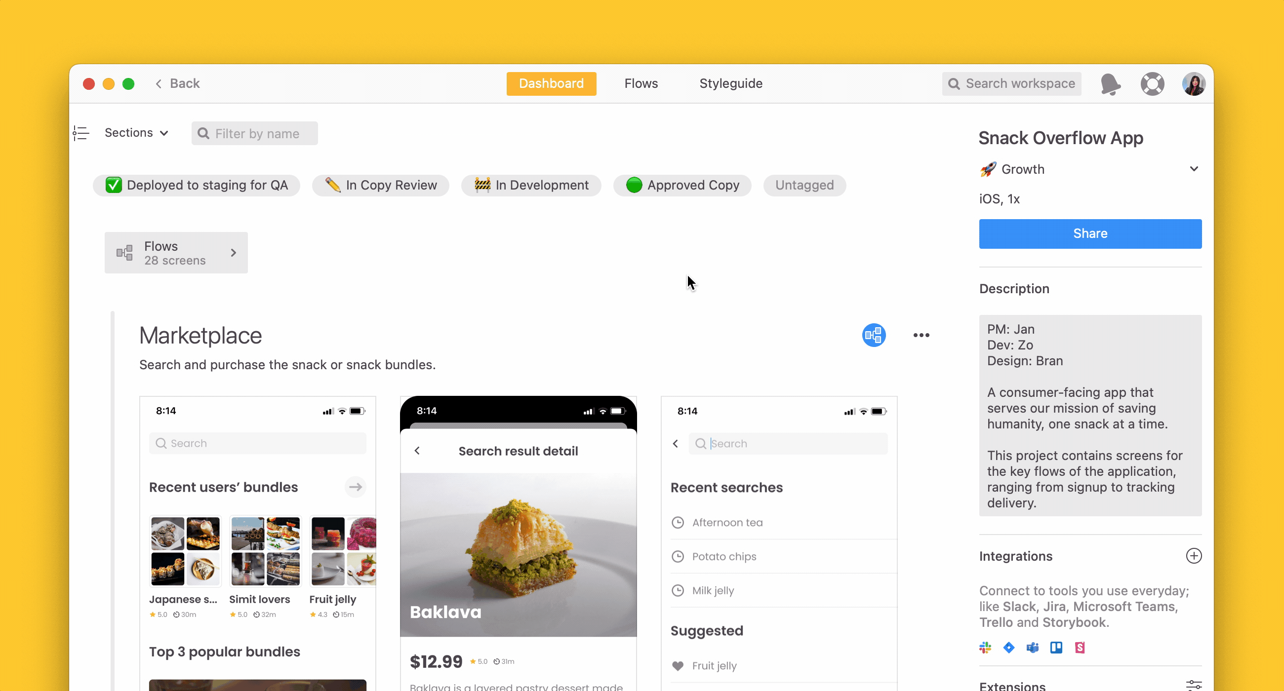Toggle the In Development status filter
The image size is (1284, 691).
530,185
